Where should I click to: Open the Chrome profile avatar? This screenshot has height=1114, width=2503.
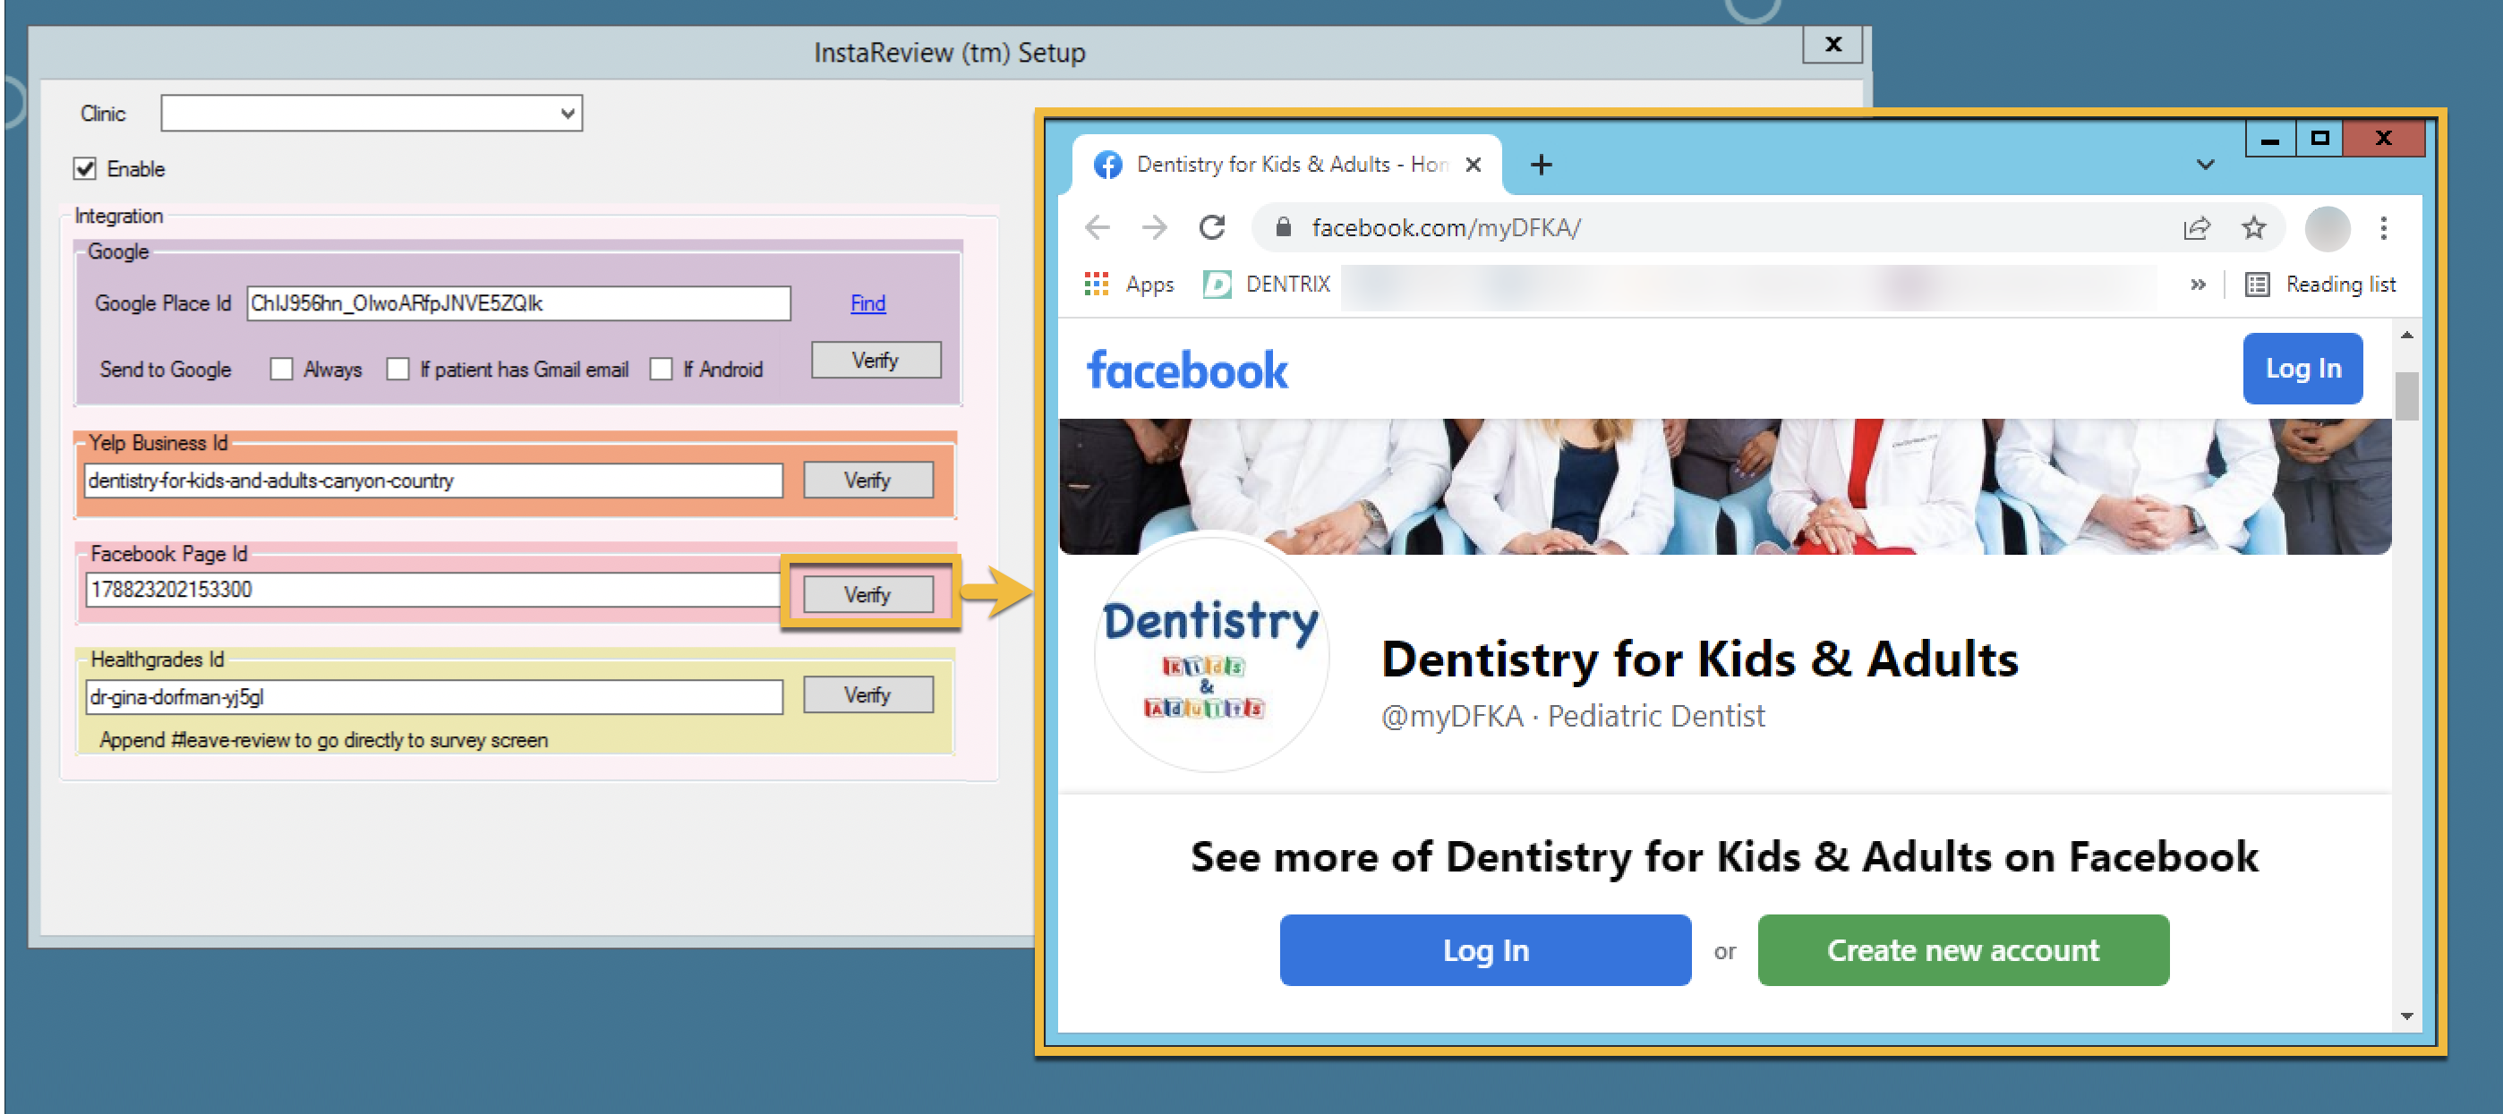point(2328,229)
